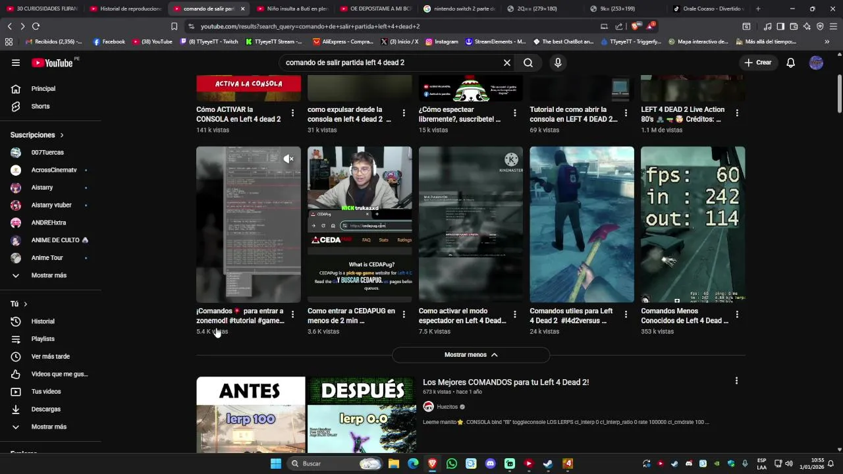Open Los Mejores COMANDOS video title
The width and height of the screenshot is (843, 474).
[506, 382]
